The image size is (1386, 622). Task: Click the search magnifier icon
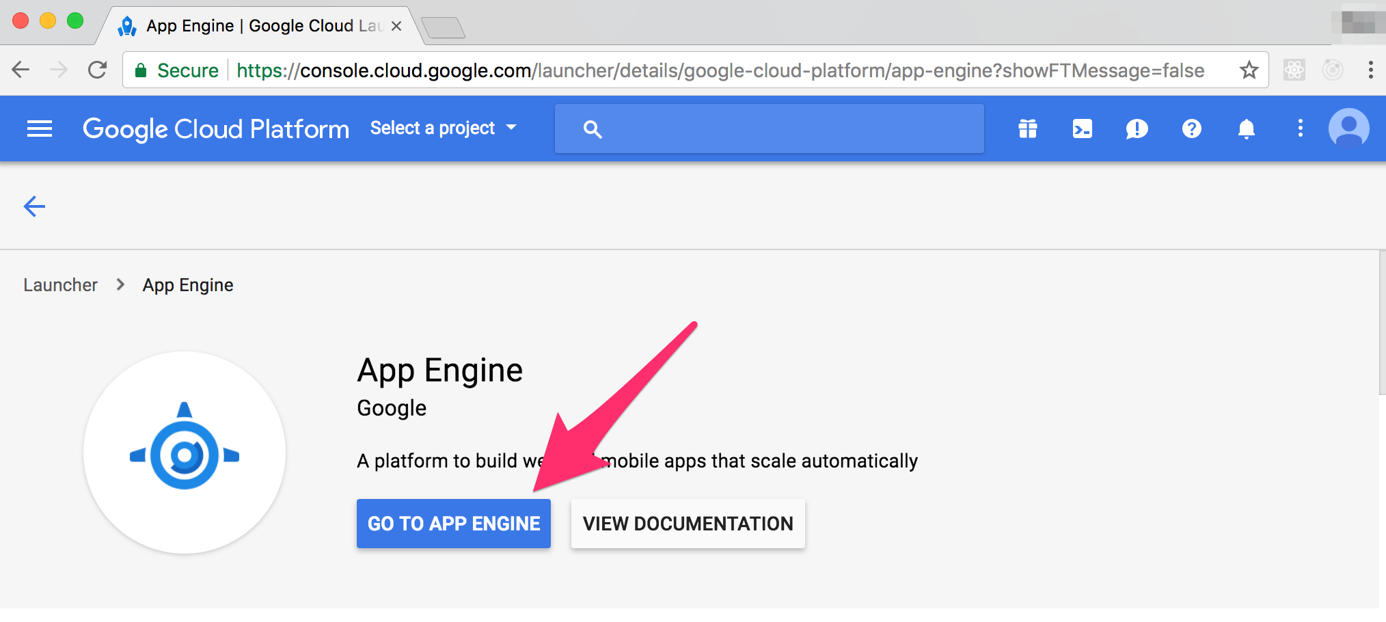593,129
